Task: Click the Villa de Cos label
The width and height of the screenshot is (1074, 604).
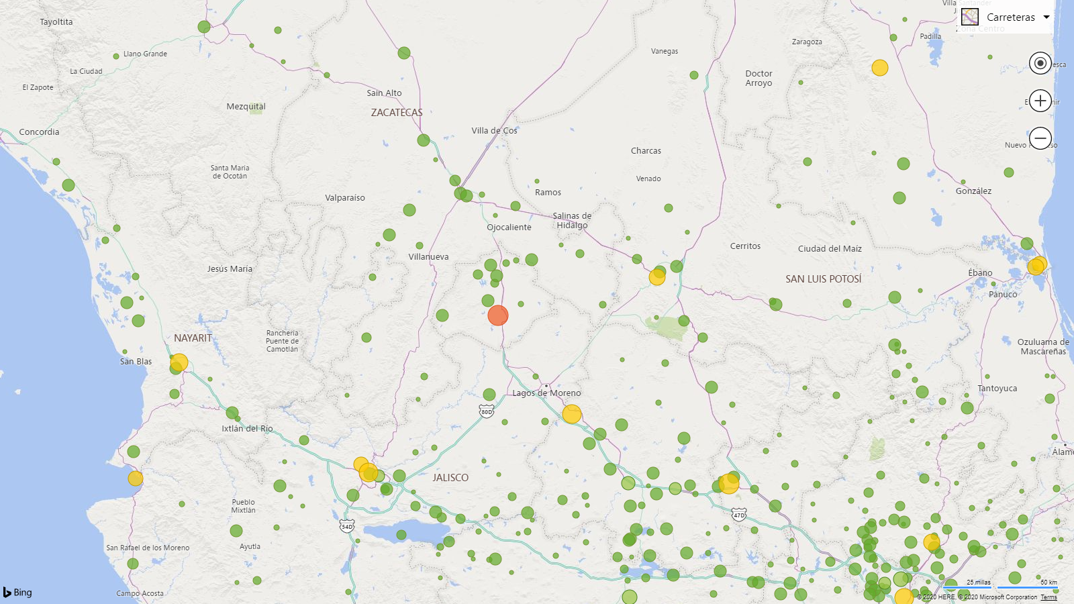Action: (x=495, y=131)
